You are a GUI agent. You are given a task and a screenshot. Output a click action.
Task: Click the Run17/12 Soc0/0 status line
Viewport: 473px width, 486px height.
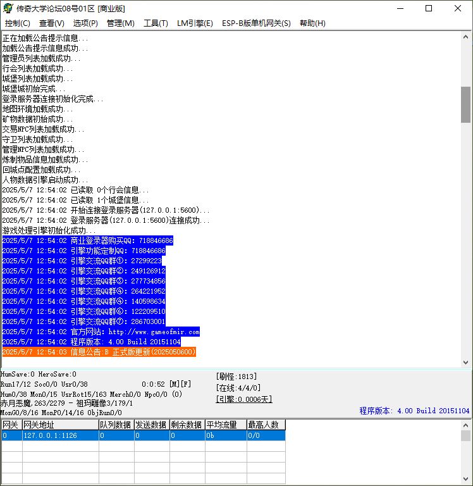44,384
